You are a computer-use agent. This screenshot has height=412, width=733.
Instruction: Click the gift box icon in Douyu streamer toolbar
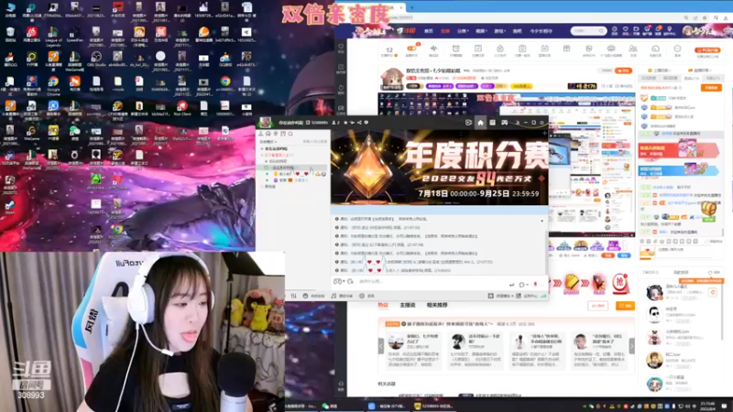coord(566,49)
